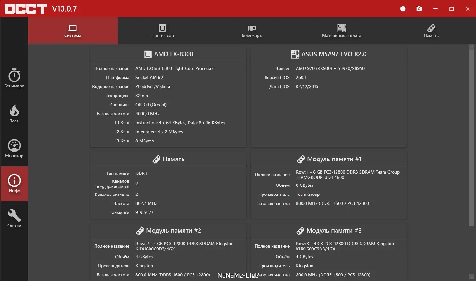
Task: Click the 'AMD 970 (RX980) + SB920/SB950' chipset value
Action: point(330,69)
